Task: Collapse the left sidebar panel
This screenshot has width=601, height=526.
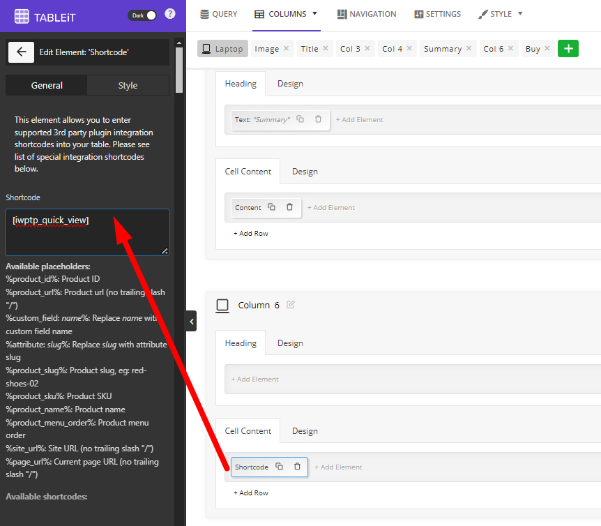Action: click(x=191, y=321)
